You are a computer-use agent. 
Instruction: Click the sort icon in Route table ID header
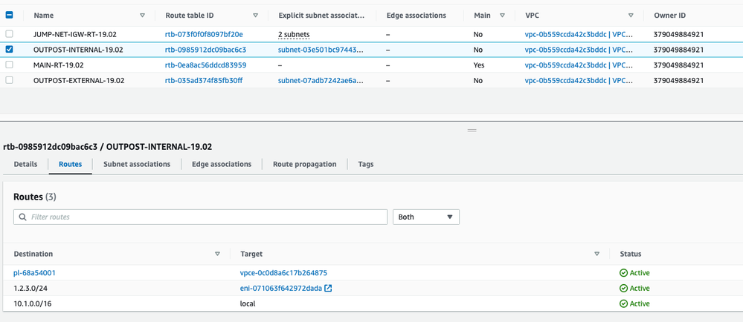255,15
